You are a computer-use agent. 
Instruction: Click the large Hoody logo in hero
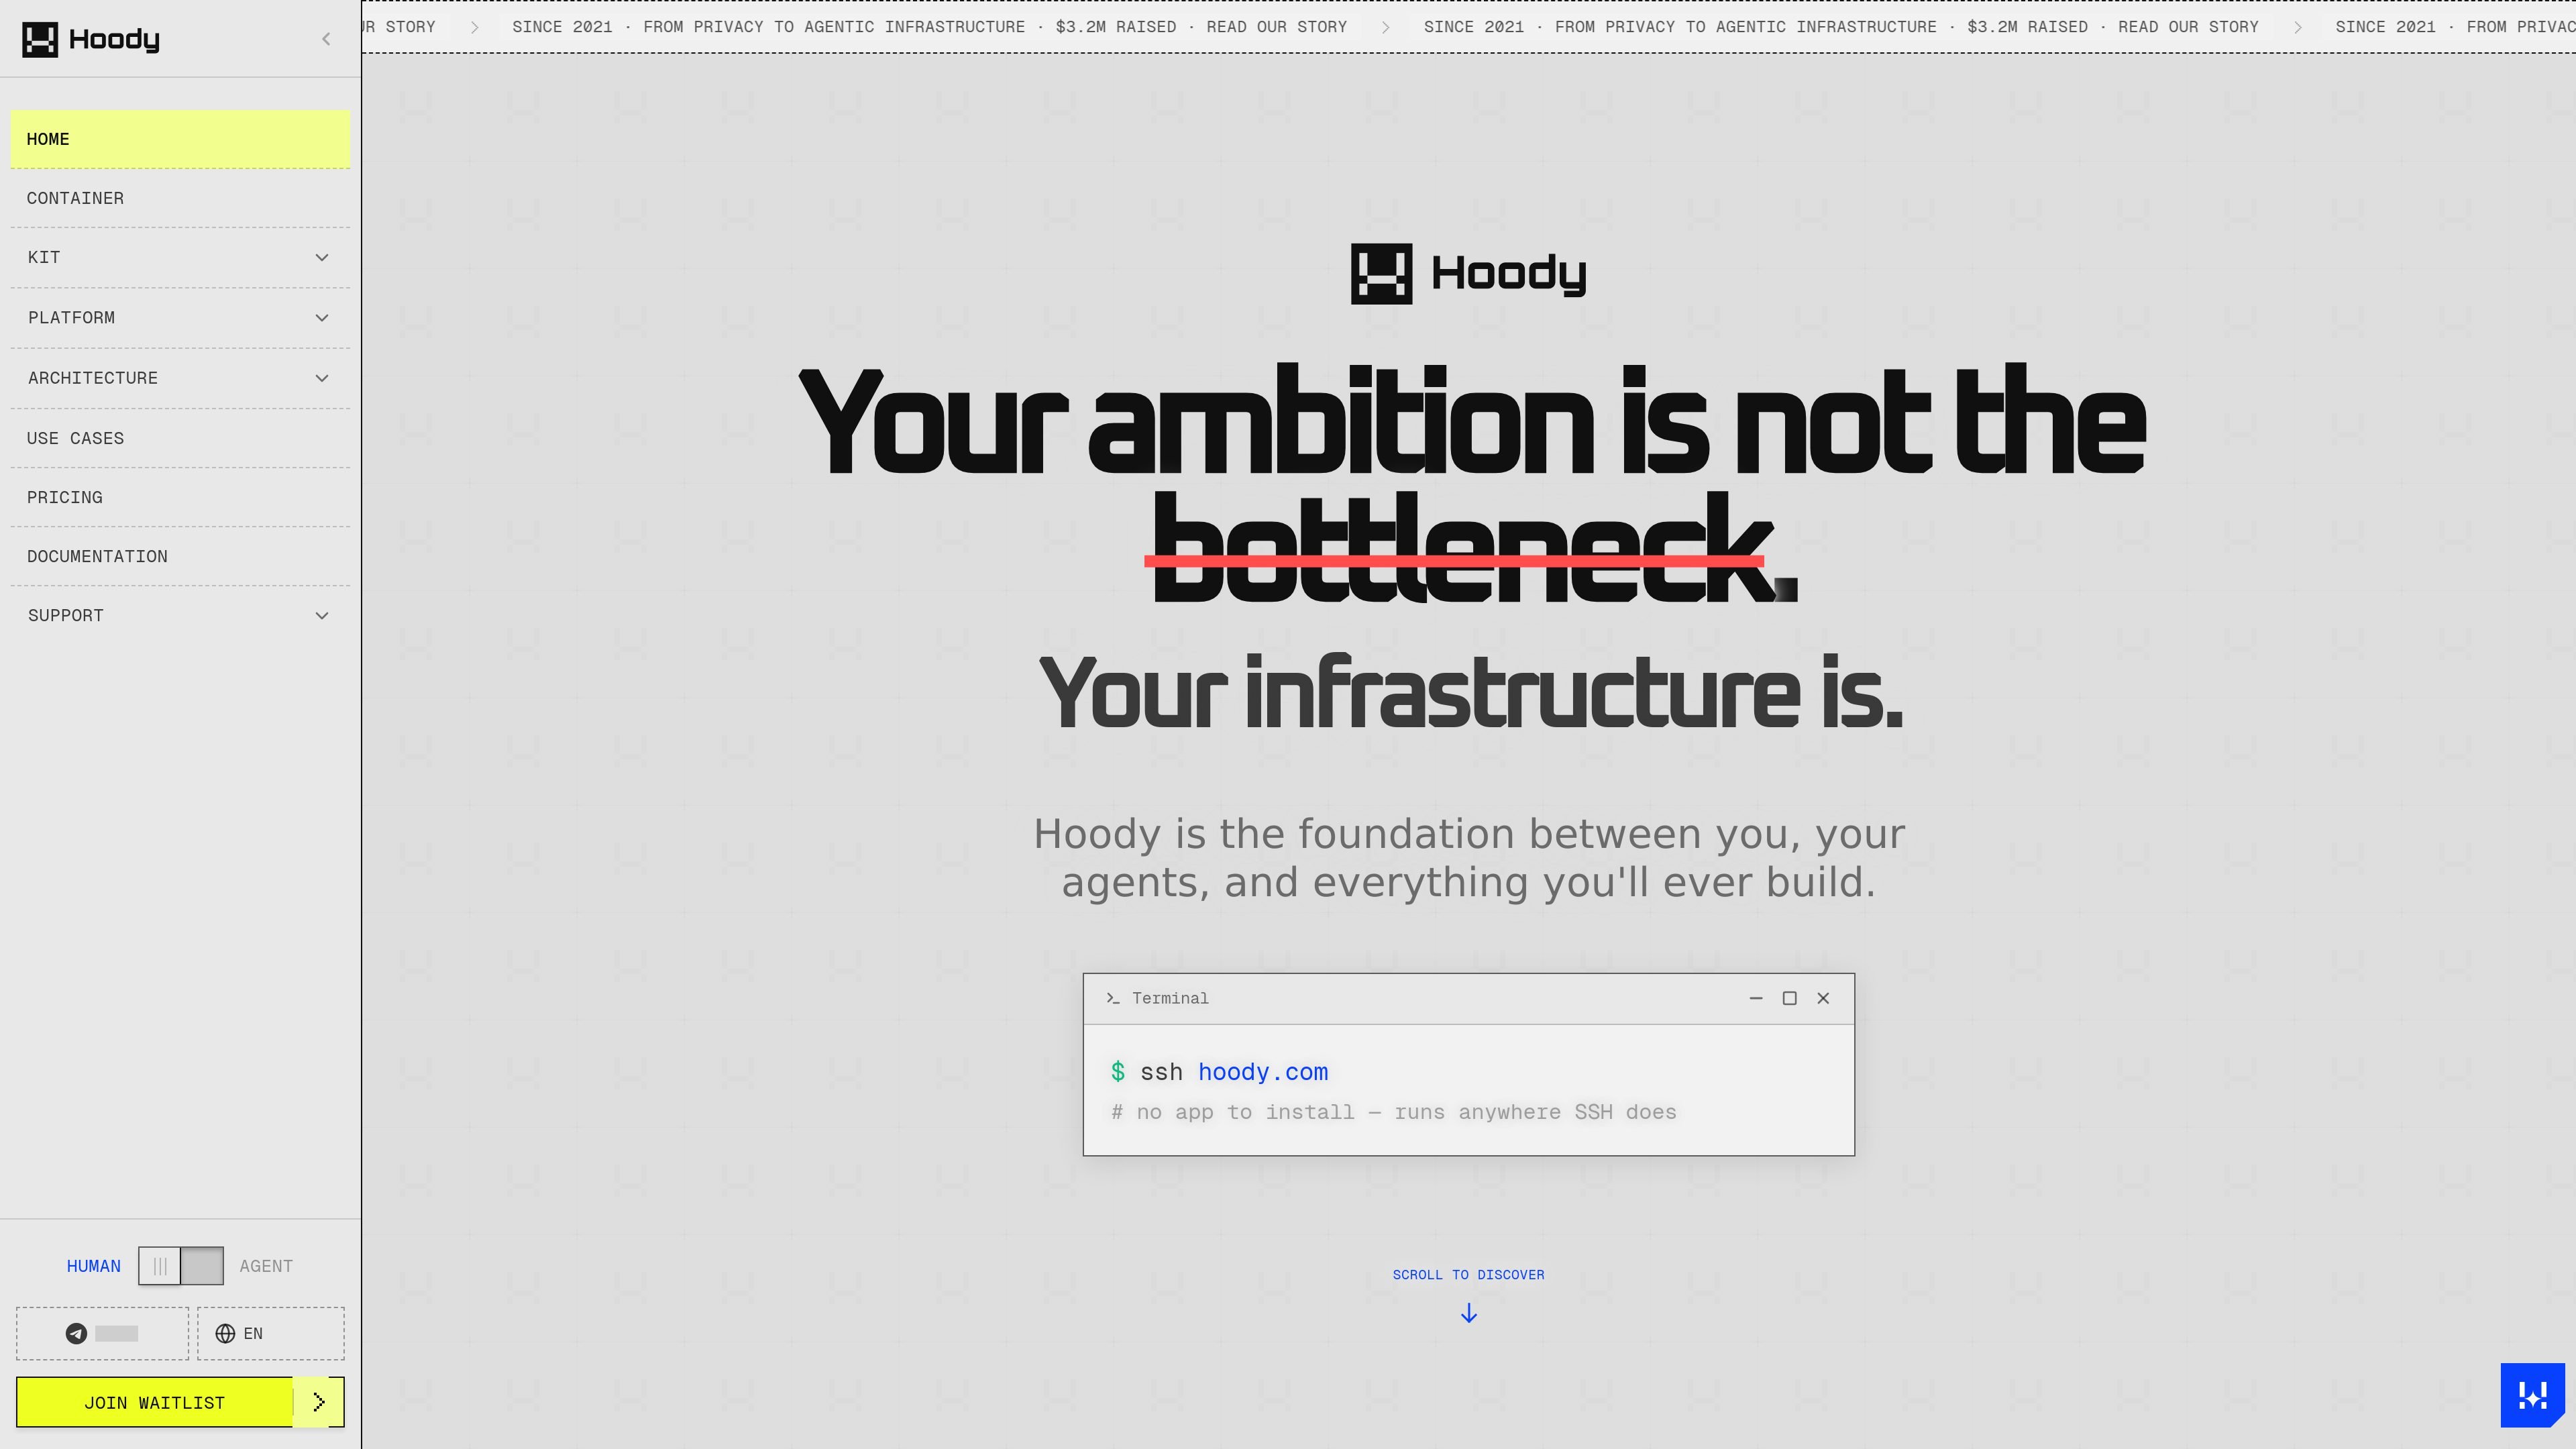tap(1468, 273)
